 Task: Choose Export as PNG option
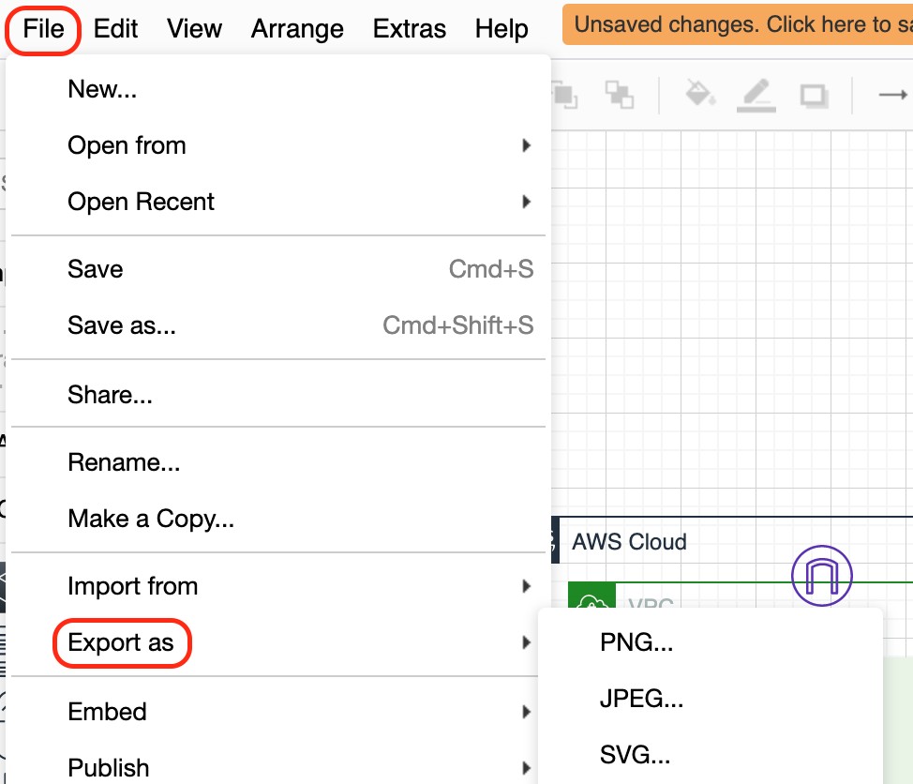point(636,641)
